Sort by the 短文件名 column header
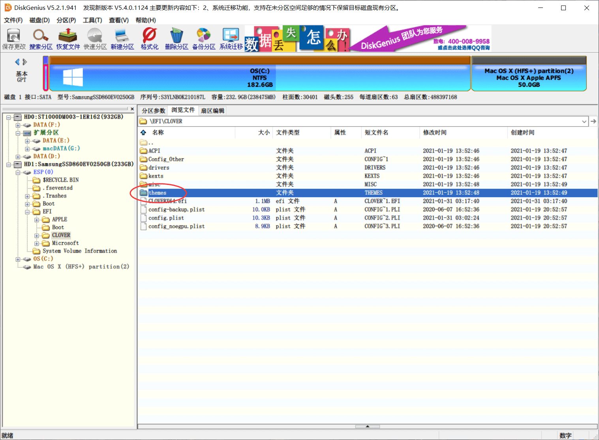The width and height of the screenshot is (599, 440). click(x=376, y=132)
